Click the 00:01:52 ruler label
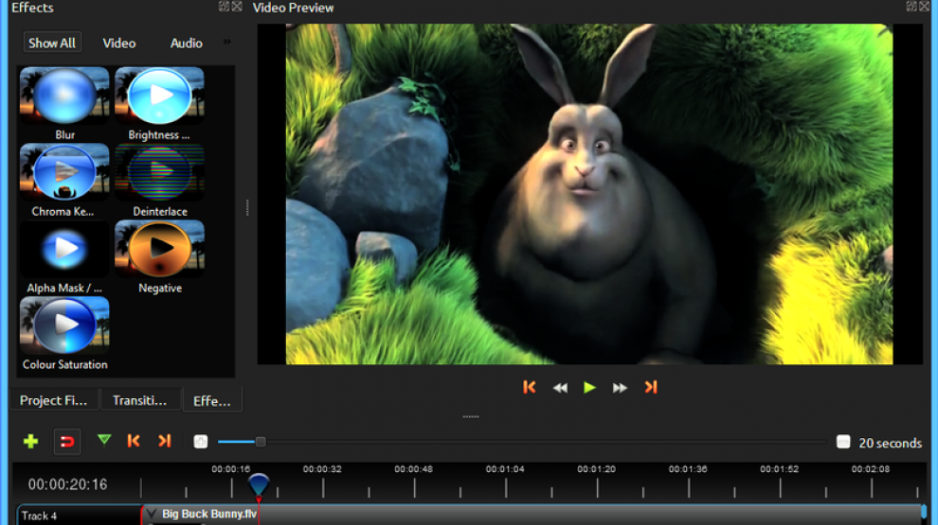Screen dimensions: 938x525 tap(779, 469)
